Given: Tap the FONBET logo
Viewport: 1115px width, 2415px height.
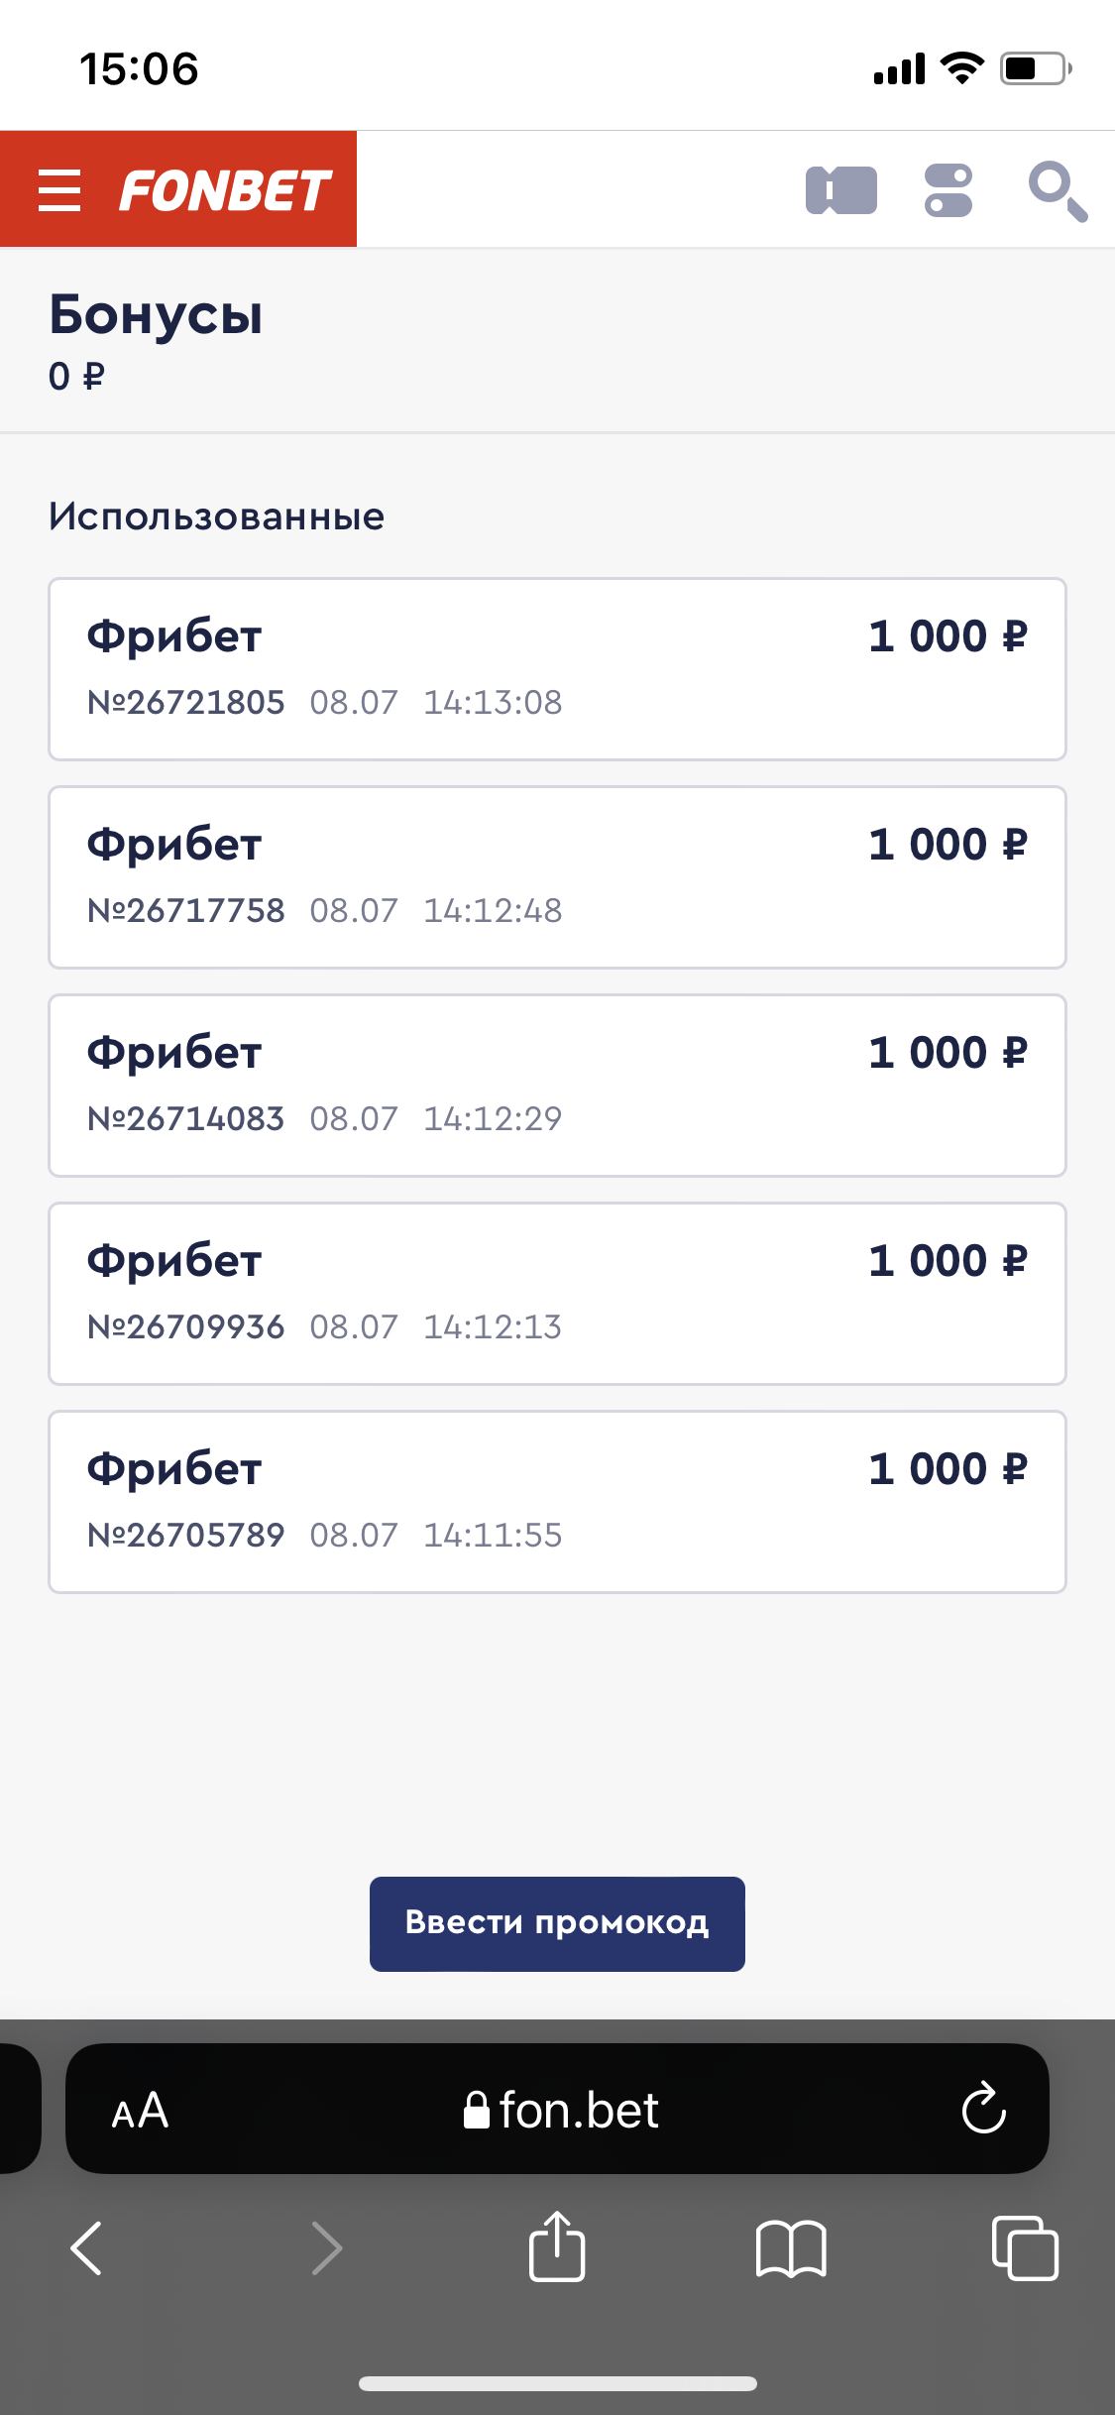Looking at the screenshot, I should point(225,190).
